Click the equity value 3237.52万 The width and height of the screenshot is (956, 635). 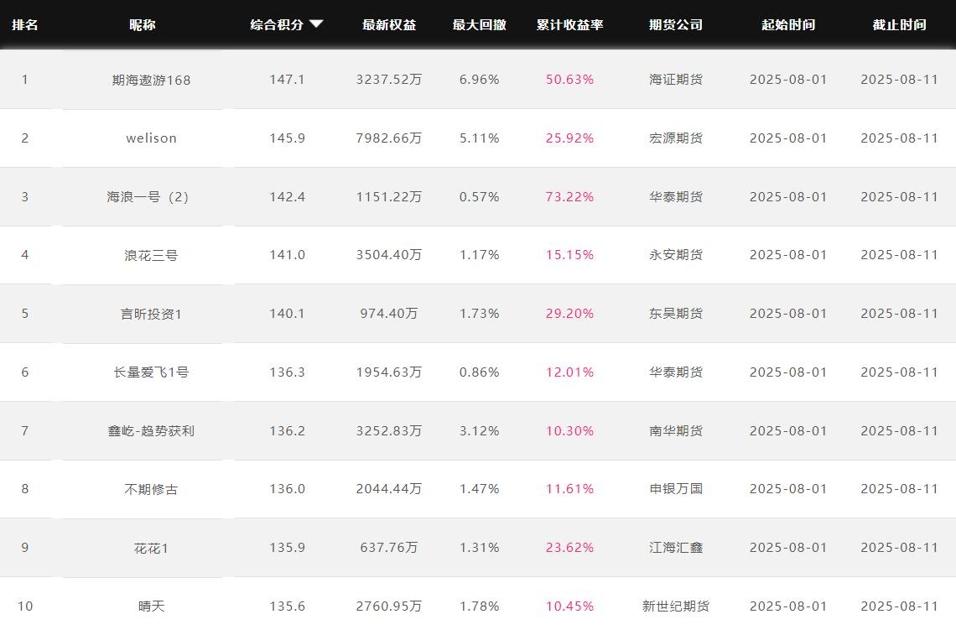(389, 80)
